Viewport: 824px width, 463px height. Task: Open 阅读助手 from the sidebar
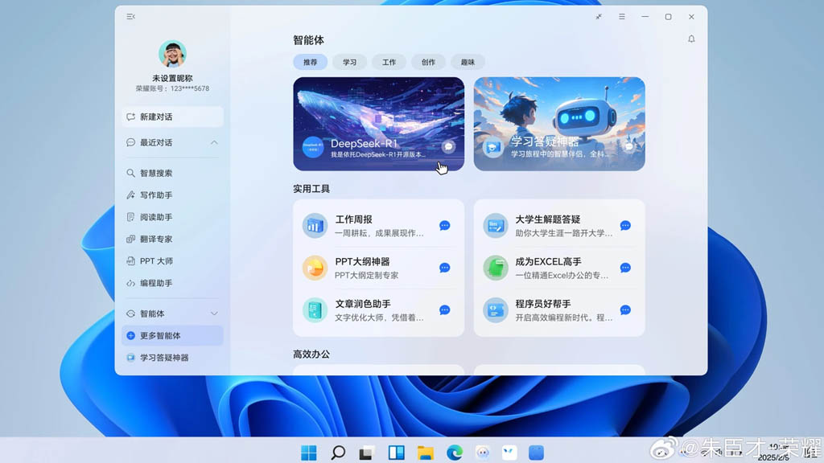(172, 217)
